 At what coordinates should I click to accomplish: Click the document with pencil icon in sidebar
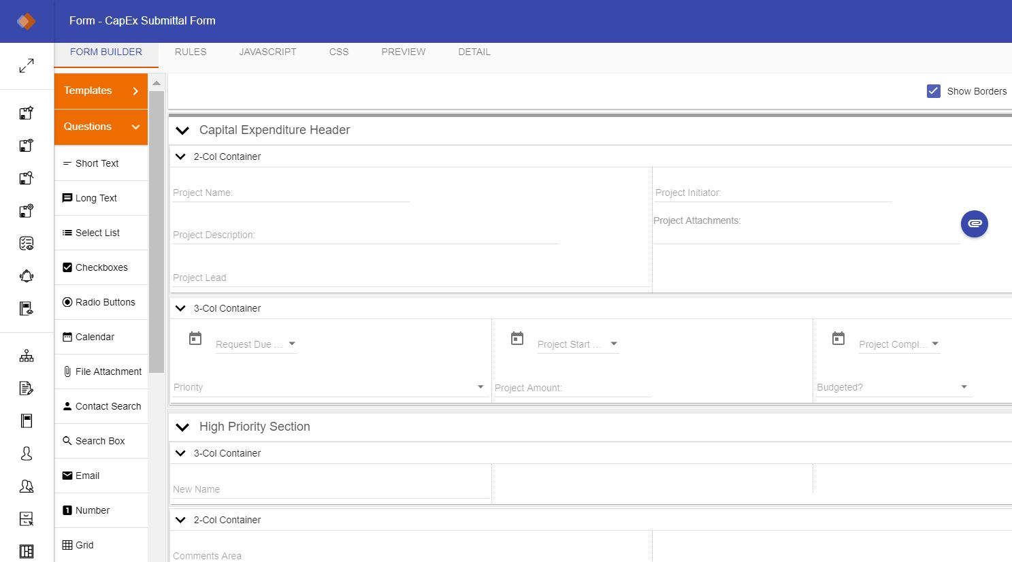coord(27,389)
